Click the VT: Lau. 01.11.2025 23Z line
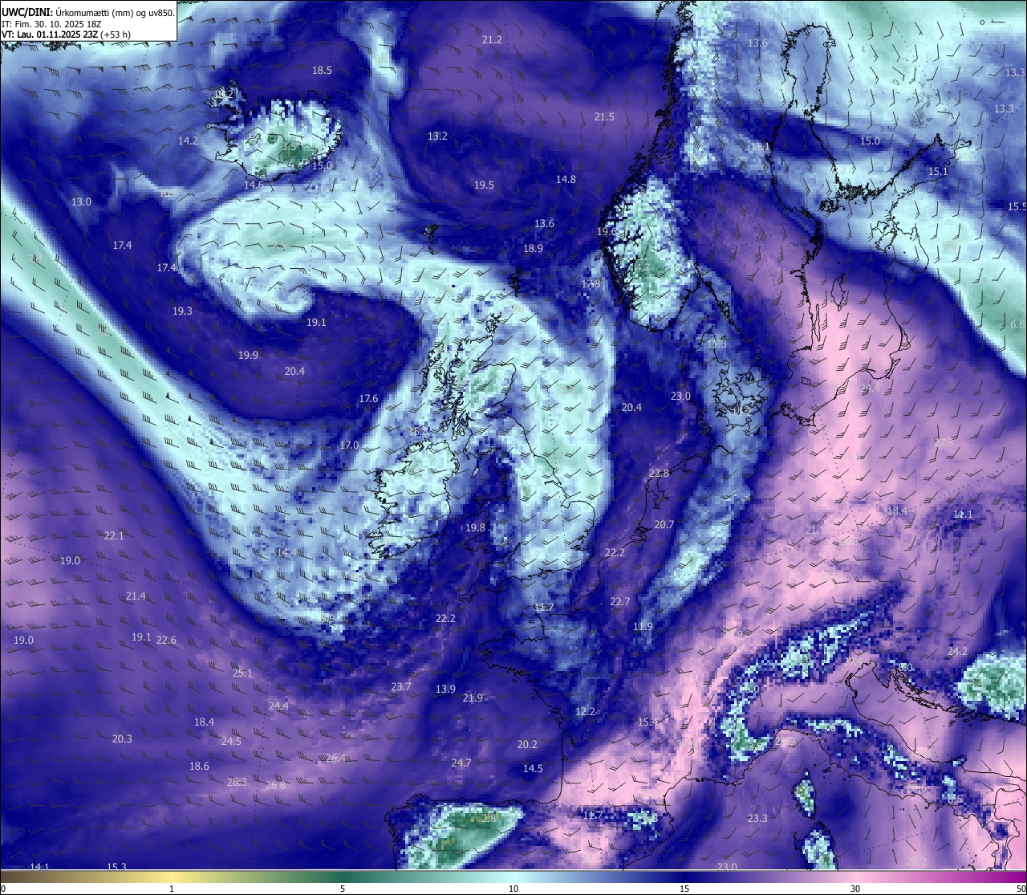1027x895 pixels. pos(66,35)
